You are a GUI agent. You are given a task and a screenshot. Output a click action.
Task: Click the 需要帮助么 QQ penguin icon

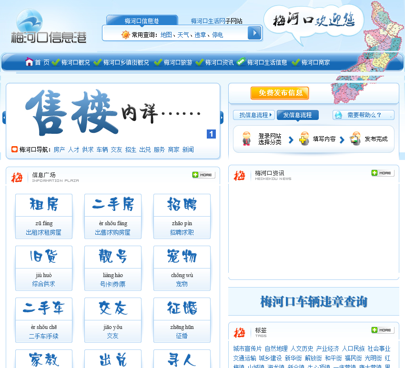[x=338, y=115]
